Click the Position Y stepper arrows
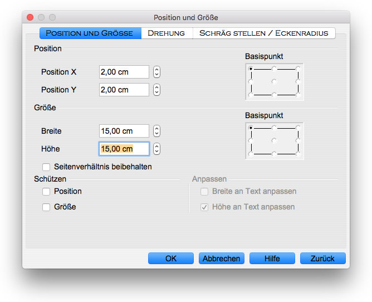This screenshot has width=372, height=302. 157,90
